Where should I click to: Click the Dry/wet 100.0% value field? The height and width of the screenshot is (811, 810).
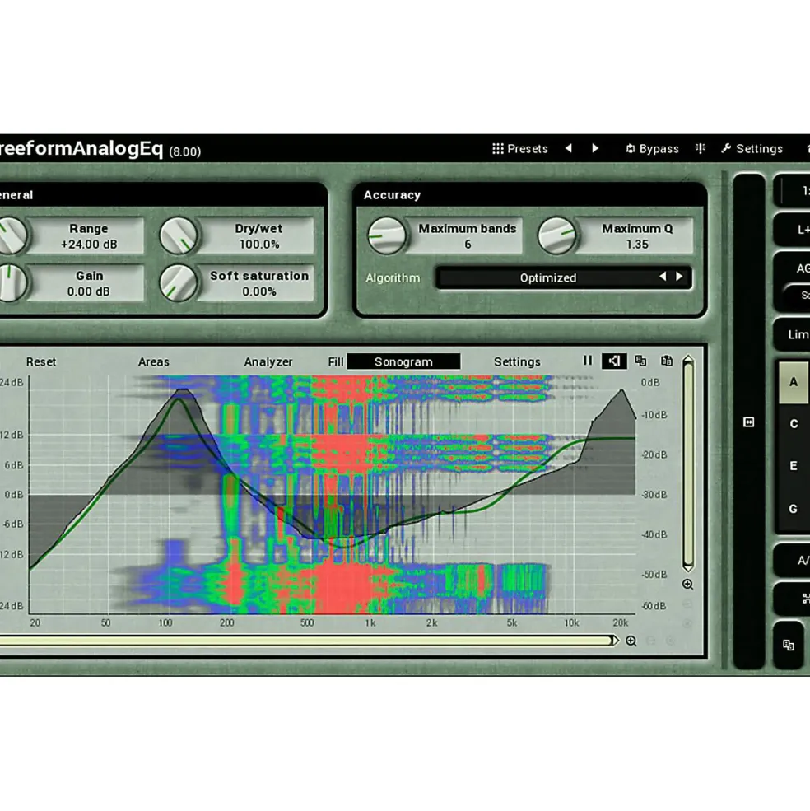[x=258, y=236]
